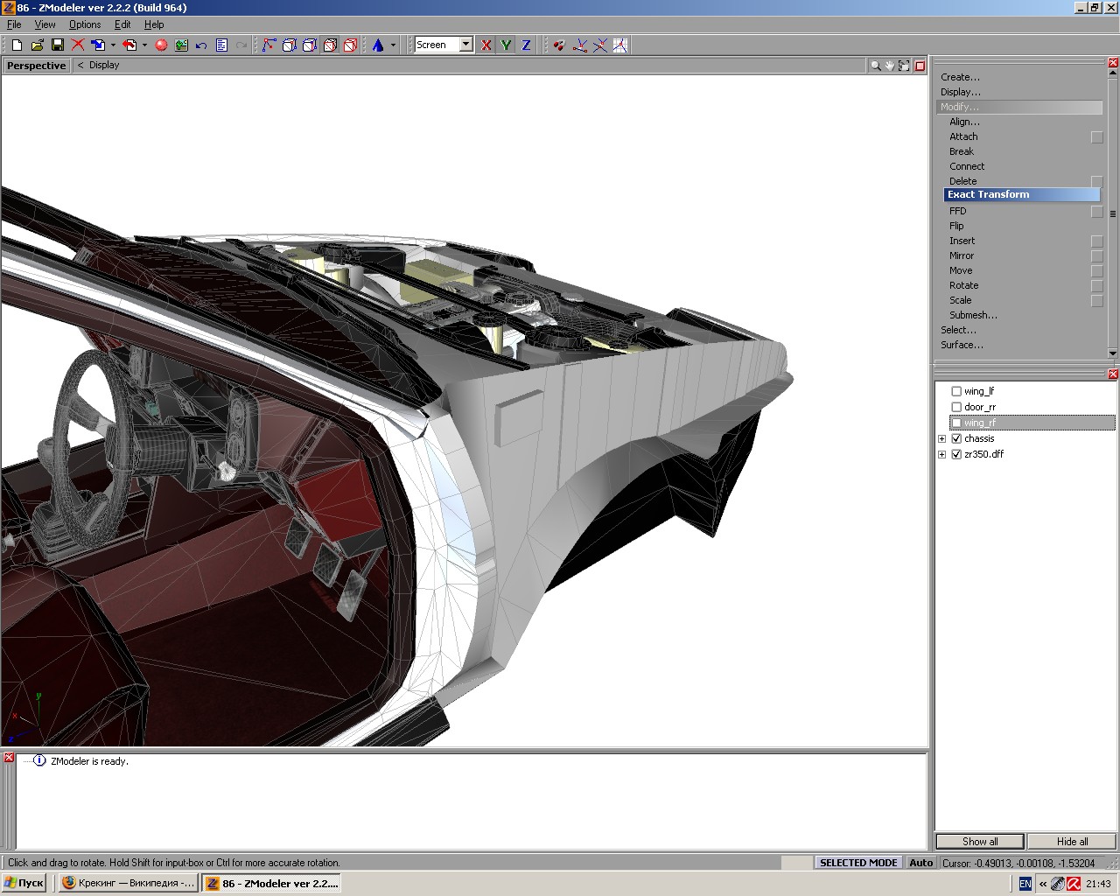Expand the chassis tree node

[x=941, y=438]
